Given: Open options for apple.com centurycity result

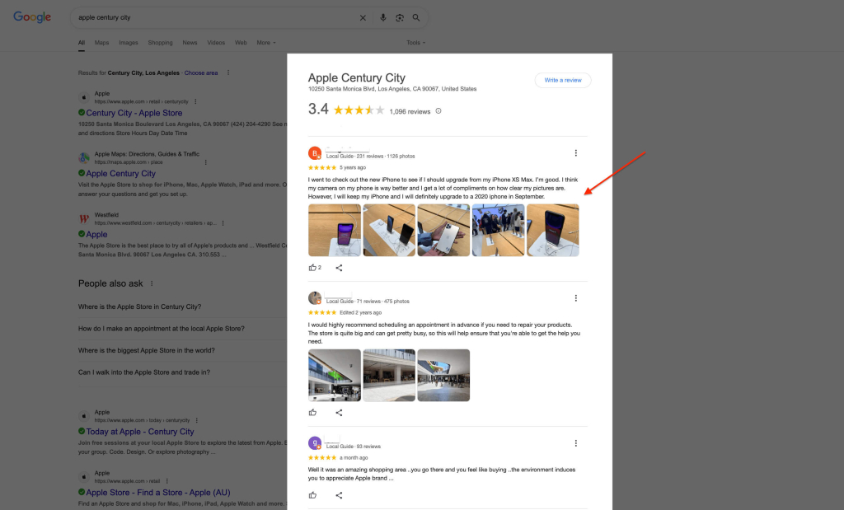Looking at the screenshot, I should click(x=195, y=101).
